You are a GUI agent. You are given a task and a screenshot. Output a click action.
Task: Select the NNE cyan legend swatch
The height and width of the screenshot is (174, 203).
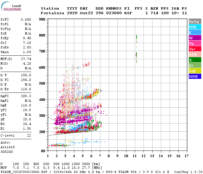(x=195, y=27)
